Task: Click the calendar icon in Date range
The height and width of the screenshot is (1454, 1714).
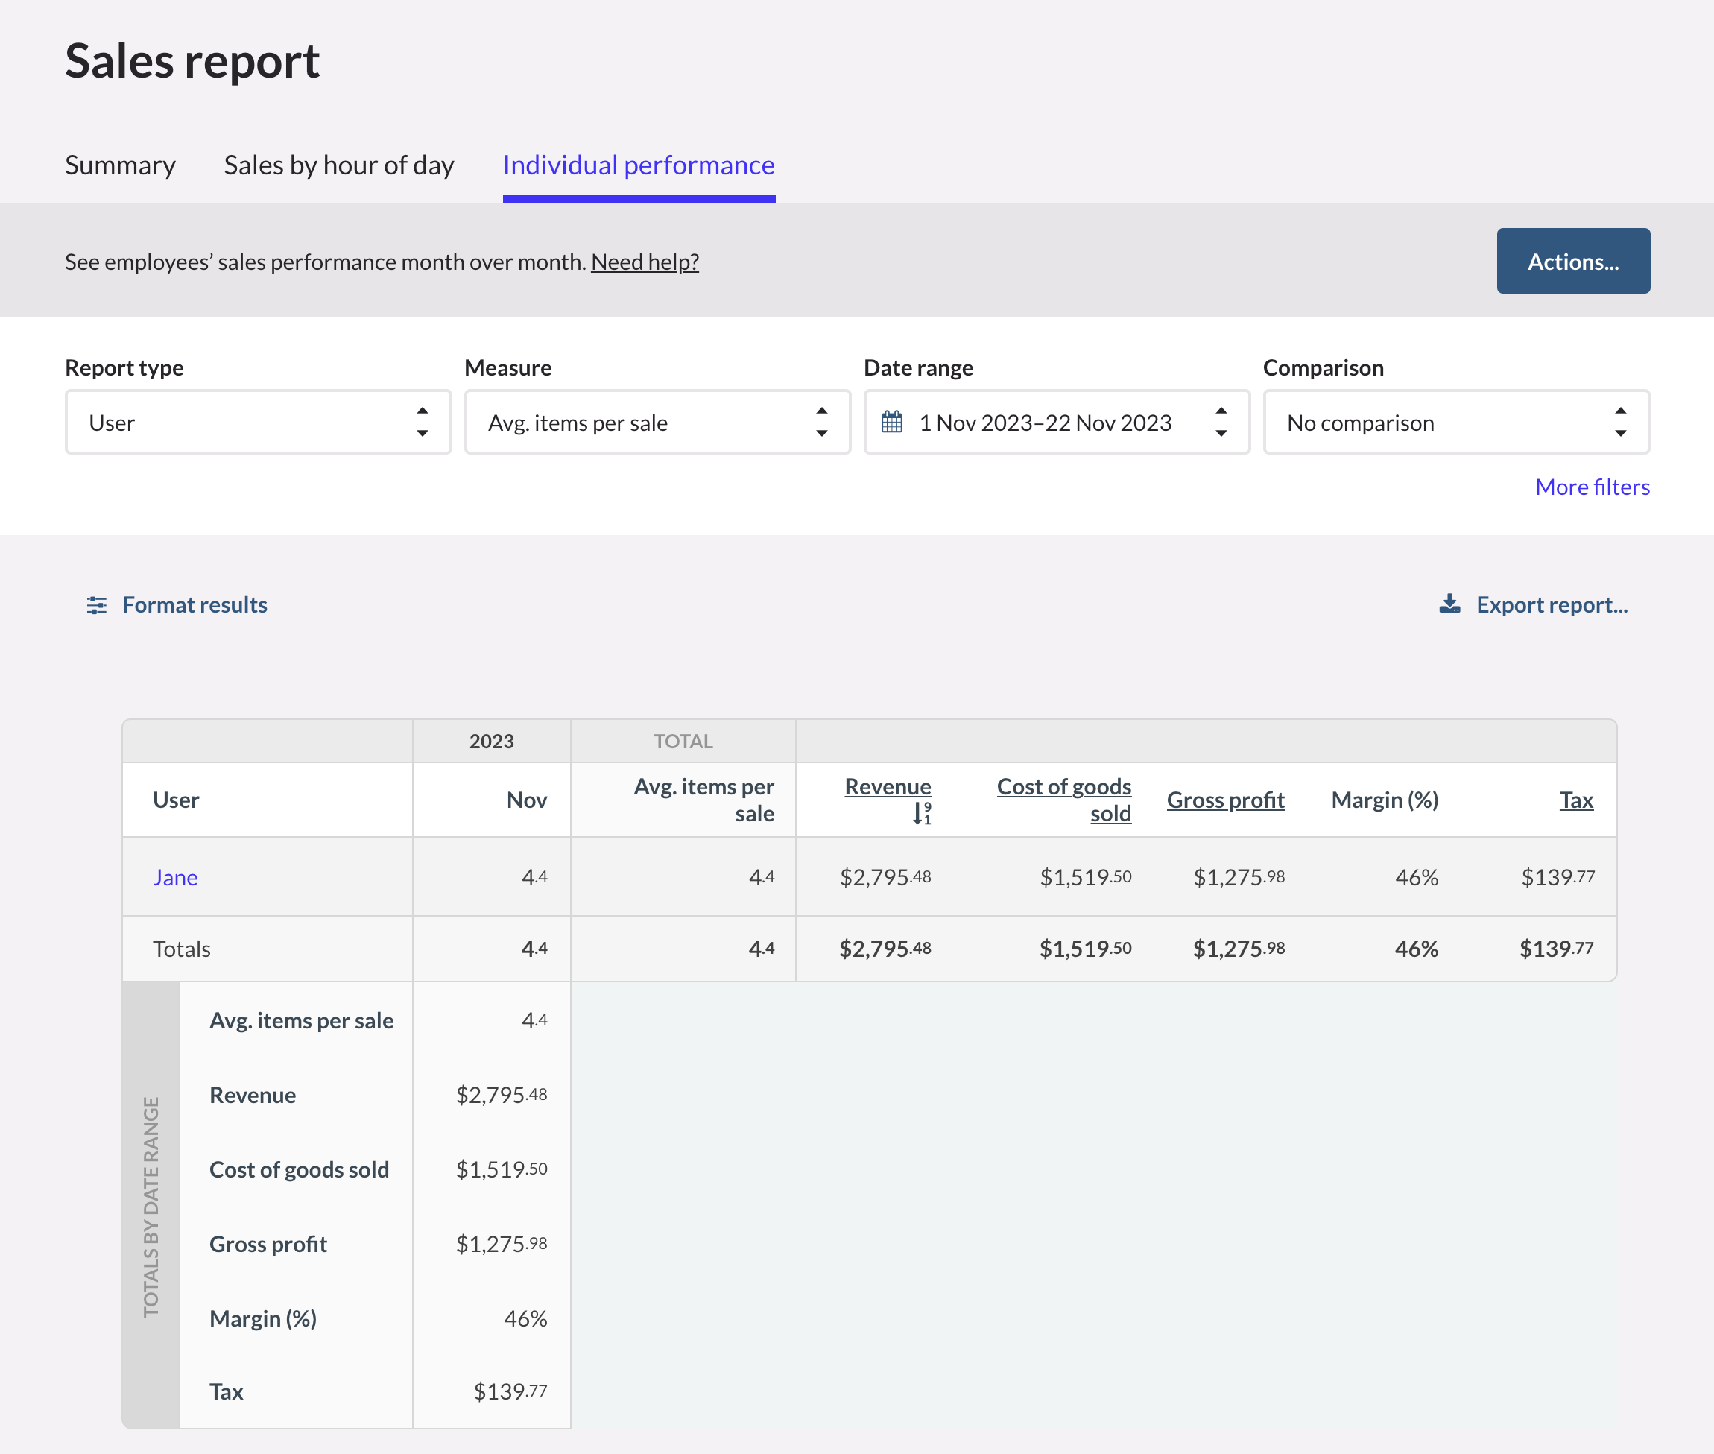Action: point(891,422)
